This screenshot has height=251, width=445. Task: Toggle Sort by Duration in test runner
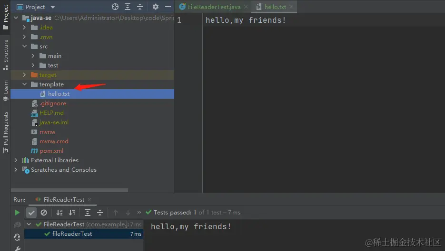[72, 213]
